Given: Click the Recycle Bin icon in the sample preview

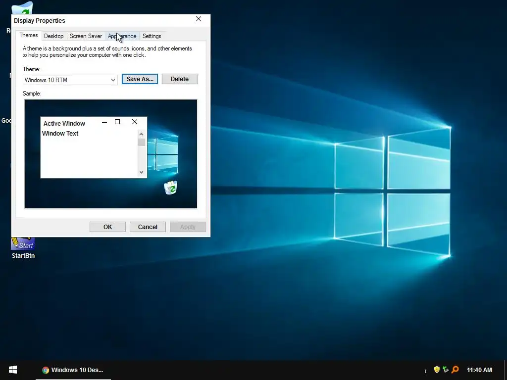Looking at the screenshot, I should pyautogui.click(x=171, y=188).
